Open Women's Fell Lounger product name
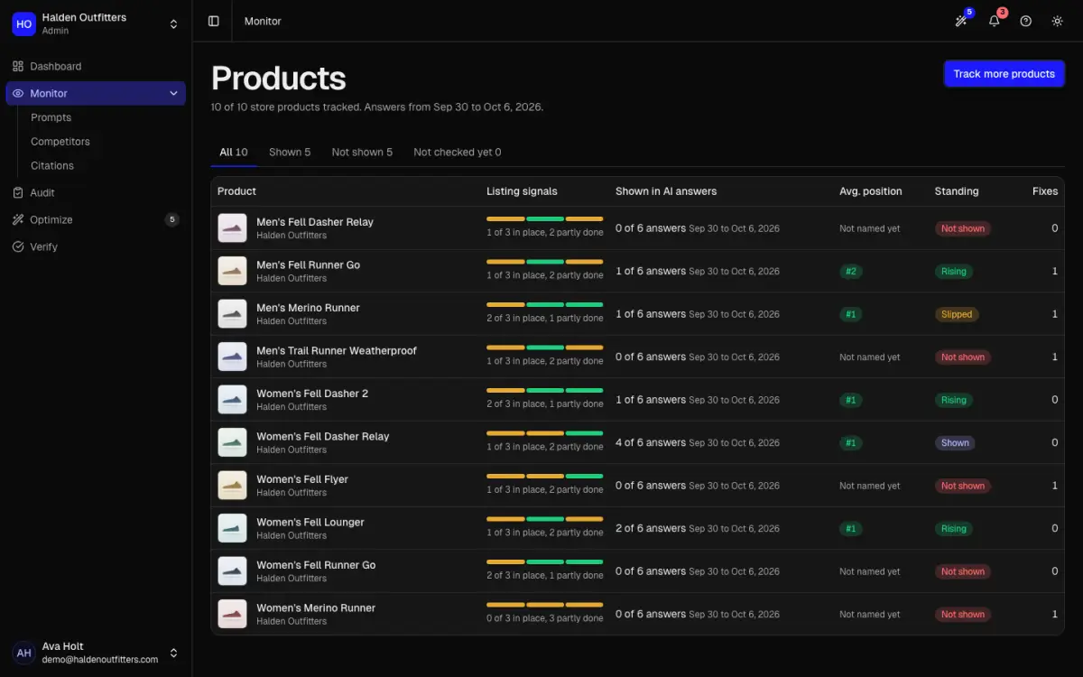1083x677 pixels. tap(310, 523)
